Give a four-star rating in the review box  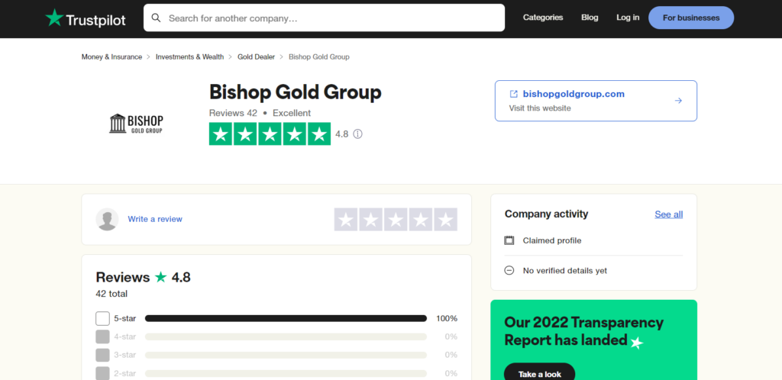click(421, 220)
